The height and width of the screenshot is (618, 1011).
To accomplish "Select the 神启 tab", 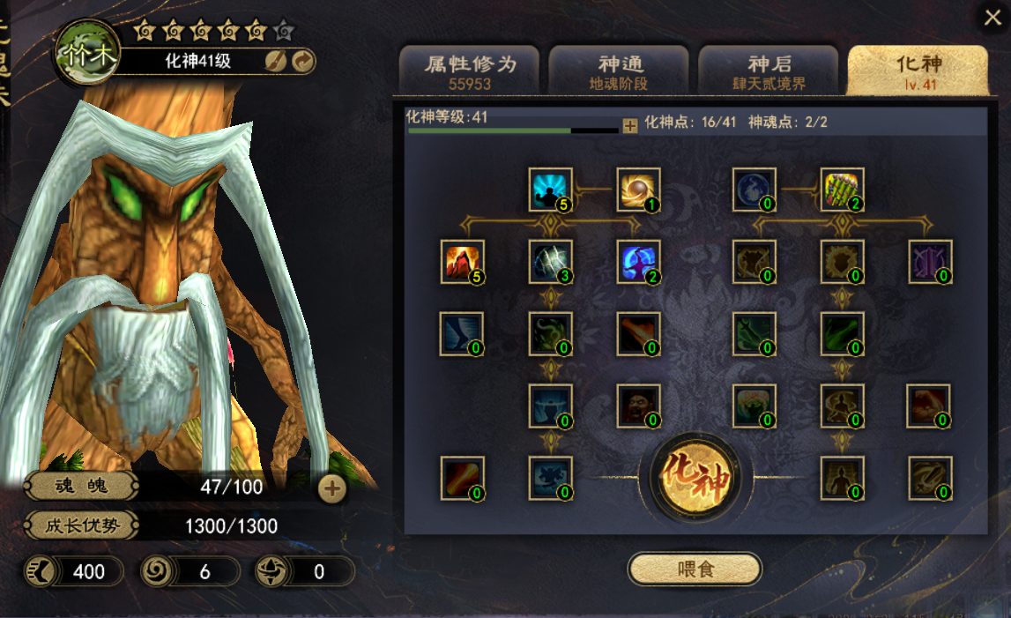I will [769, 71].
